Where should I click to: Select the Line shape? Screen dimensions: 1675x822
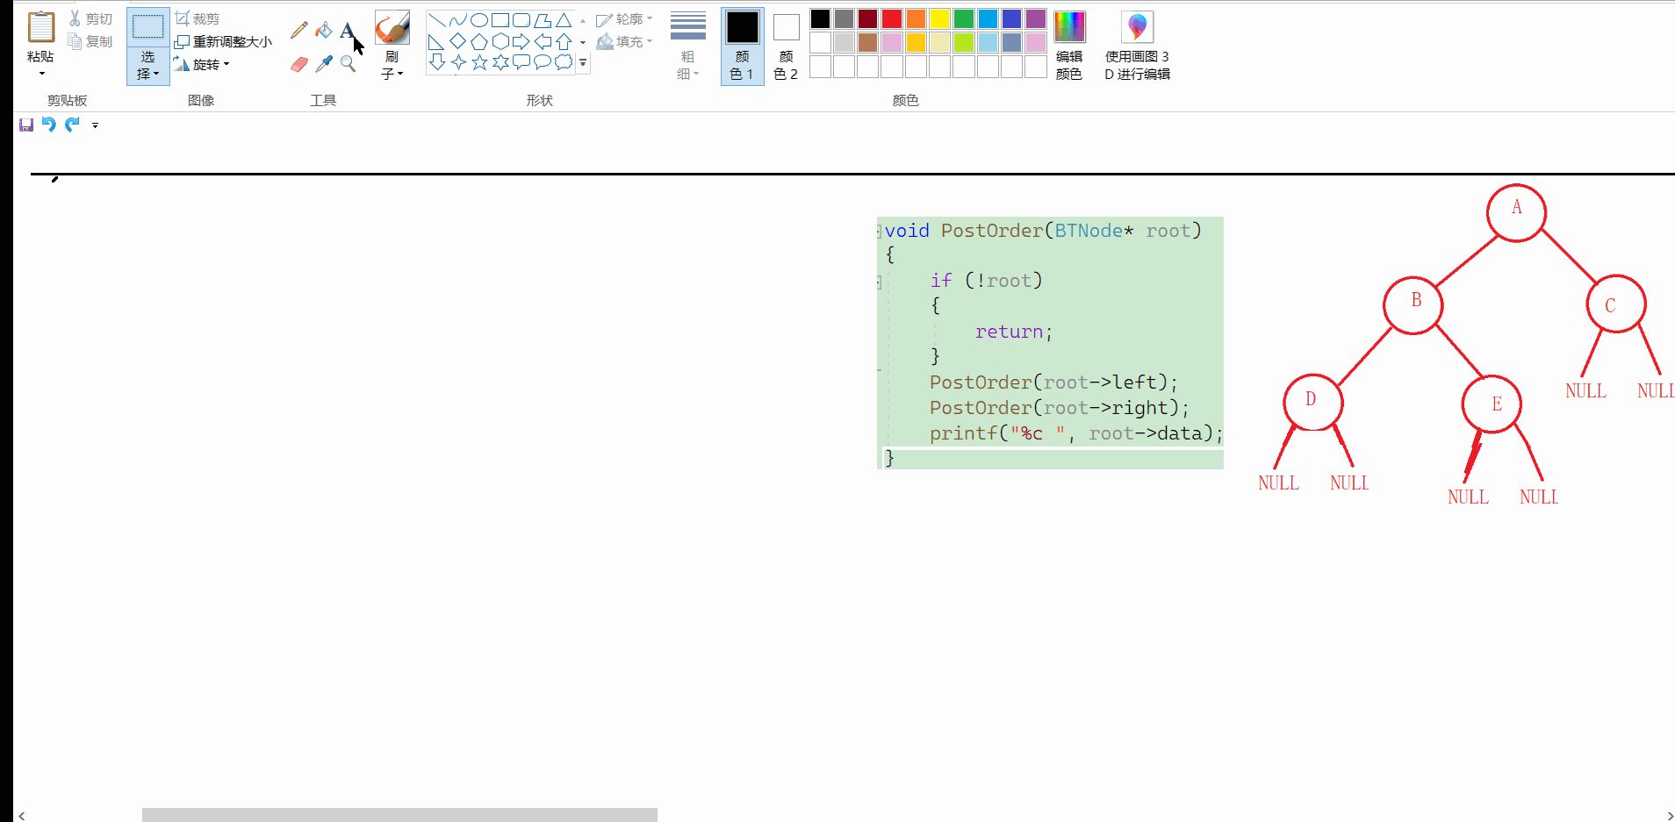(437, 19)
